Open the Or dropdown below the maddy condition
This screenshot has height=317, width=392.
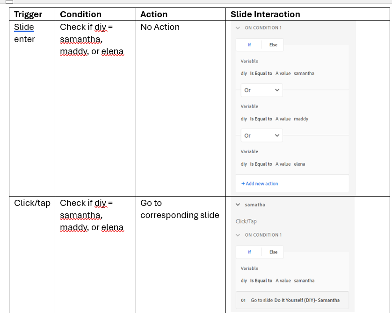[261, 135]
